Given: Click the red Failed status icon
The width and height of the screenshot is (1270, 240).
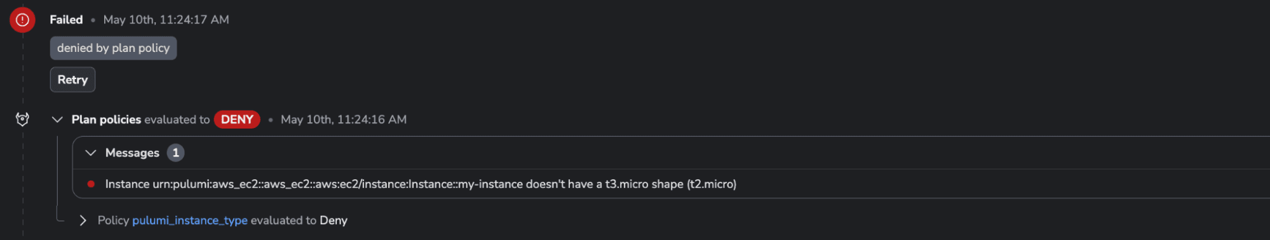Looking at the screenshot, I should (x=22, y=20).
